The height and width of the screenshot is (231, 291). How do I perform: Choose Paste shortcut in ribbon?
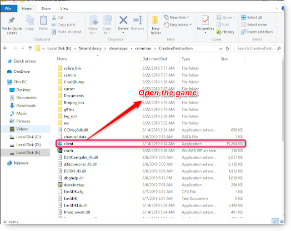click(x=66, y=32)
